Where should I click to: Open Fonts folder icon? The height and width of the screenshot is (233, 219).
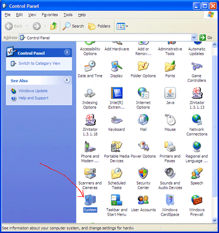point(170,69)
